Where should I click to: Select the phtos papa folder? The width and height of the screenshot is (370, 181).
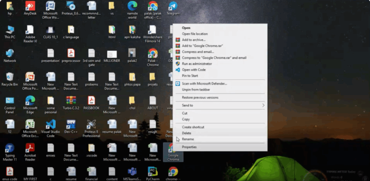coord(132,79)
